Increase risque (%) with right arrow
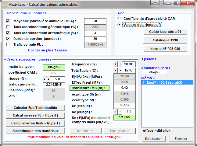Viewport: 197px width, 146px height. tap(48, 79)
